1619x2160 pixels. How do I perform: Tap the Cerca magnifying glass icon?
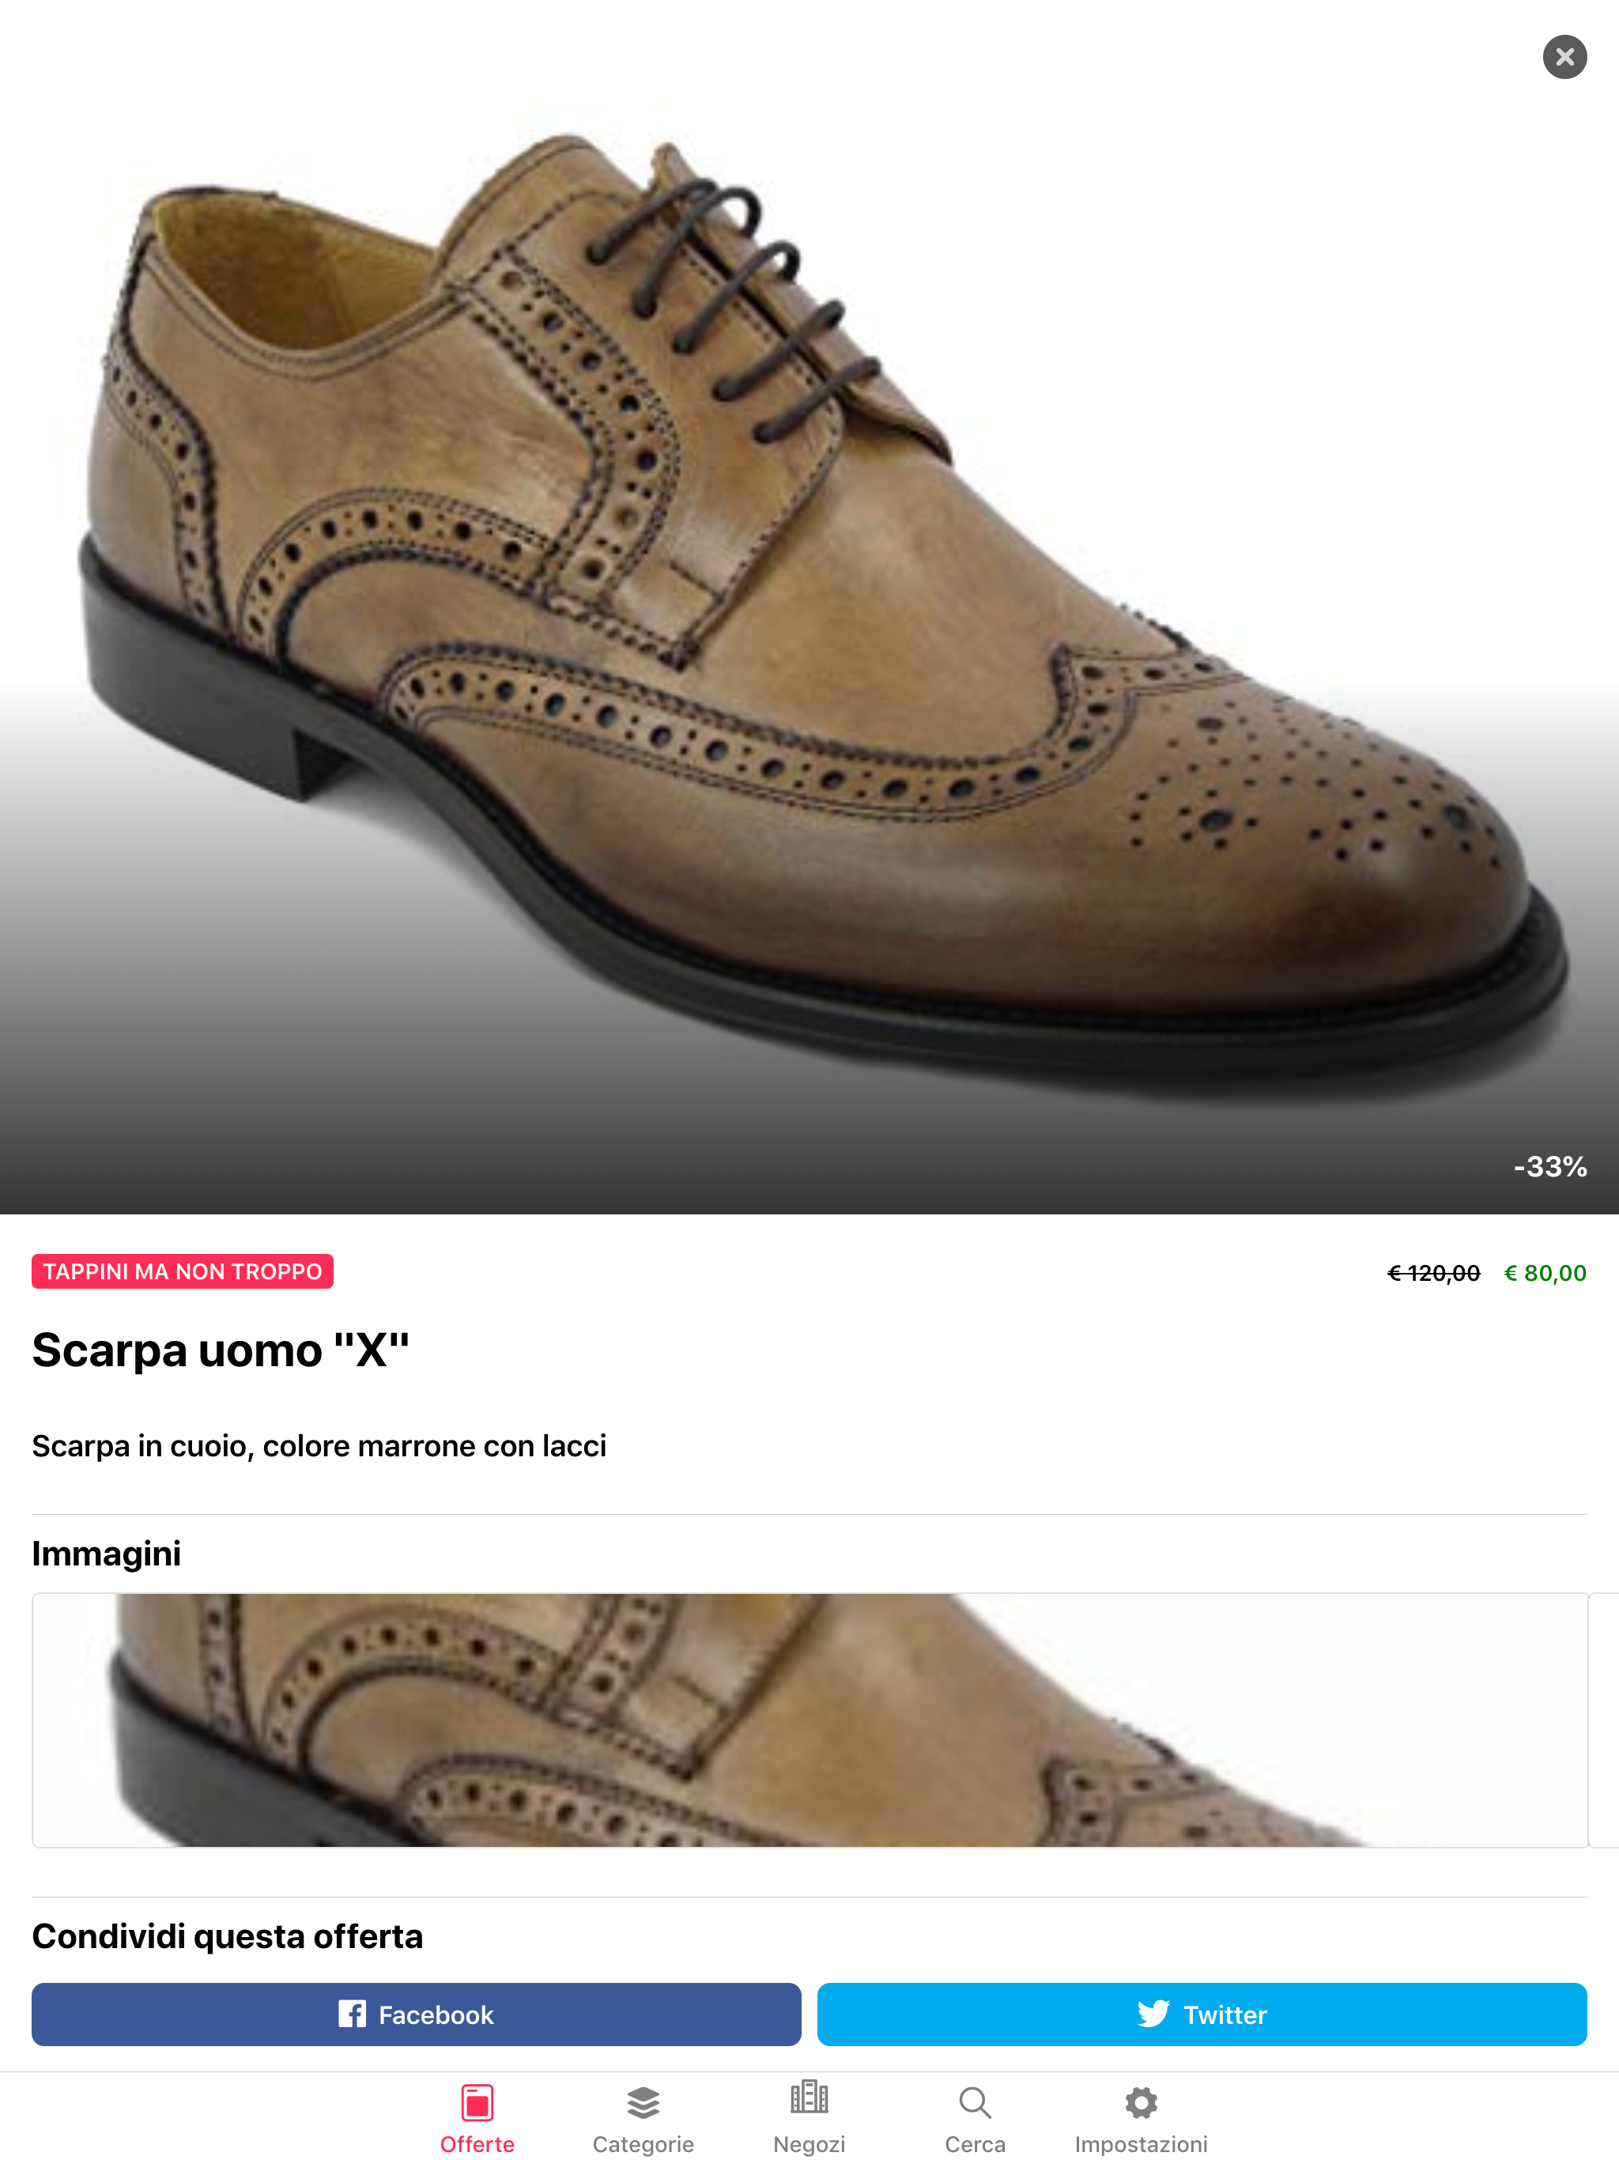(975, 2101)
